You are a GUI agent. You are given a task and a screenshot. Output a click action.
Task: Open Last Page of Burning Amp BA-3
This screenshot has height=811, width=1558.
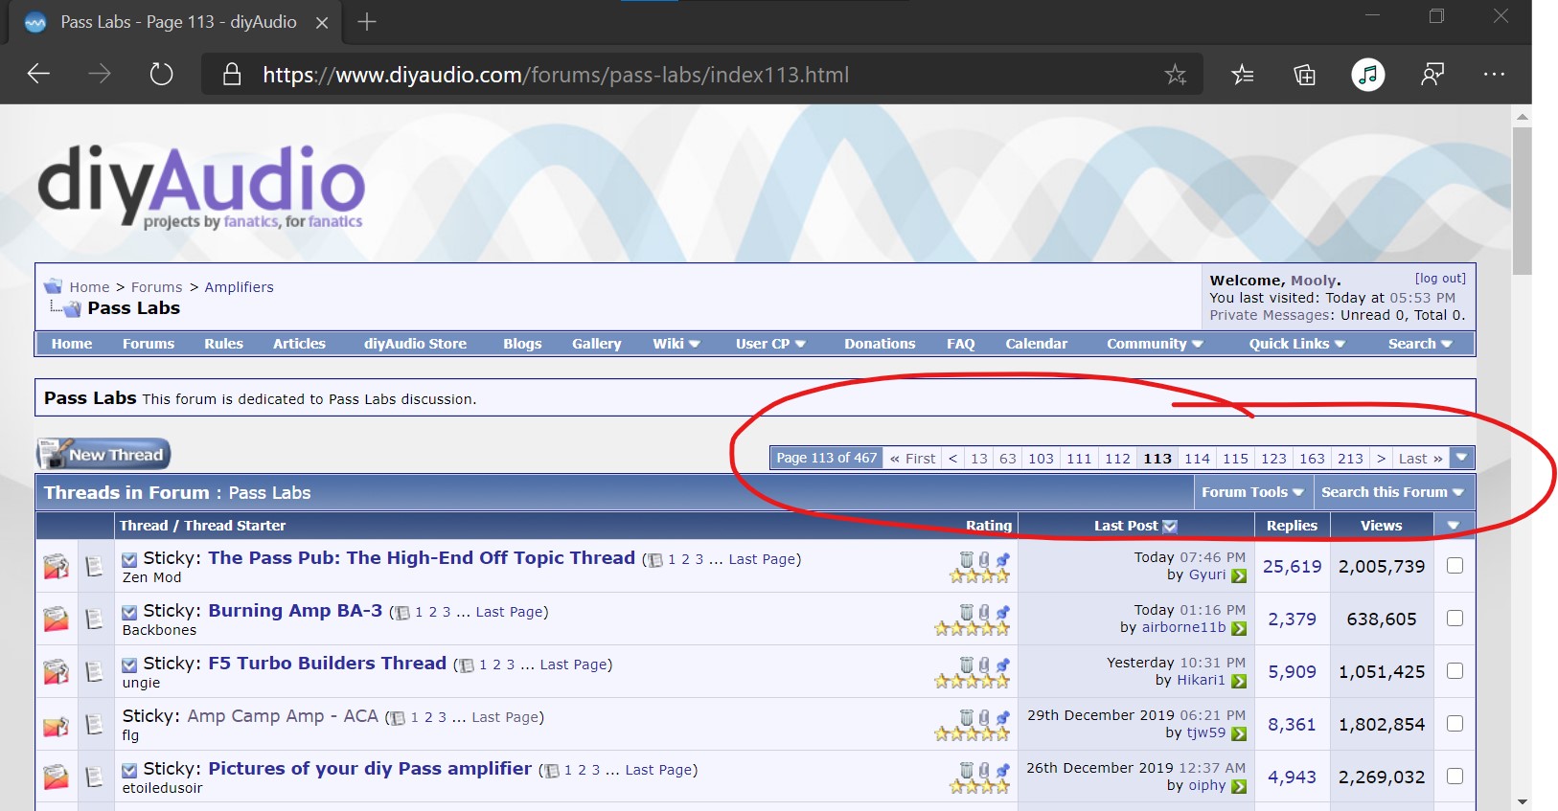(x=510, y=612)
